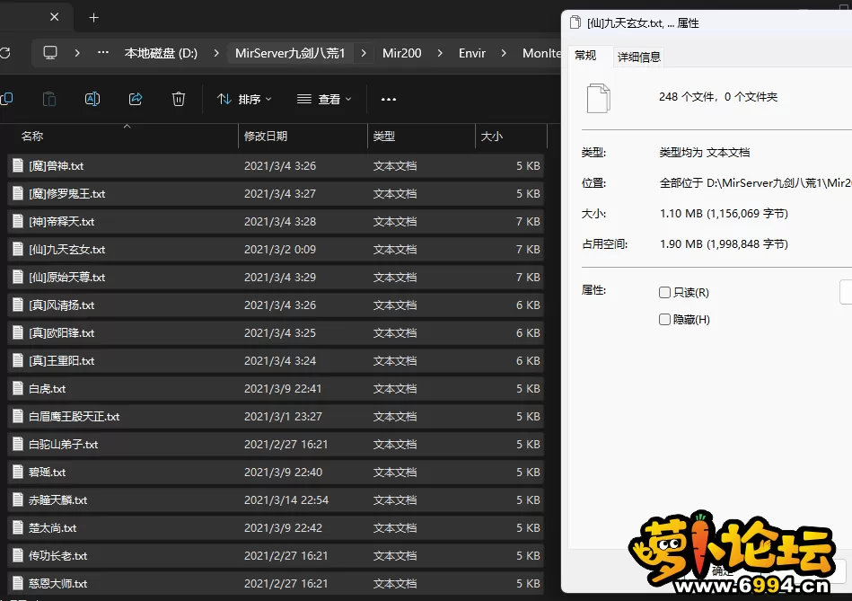Click the Copy icon in the toolbar
852x601 pixels.
[6, 99]
